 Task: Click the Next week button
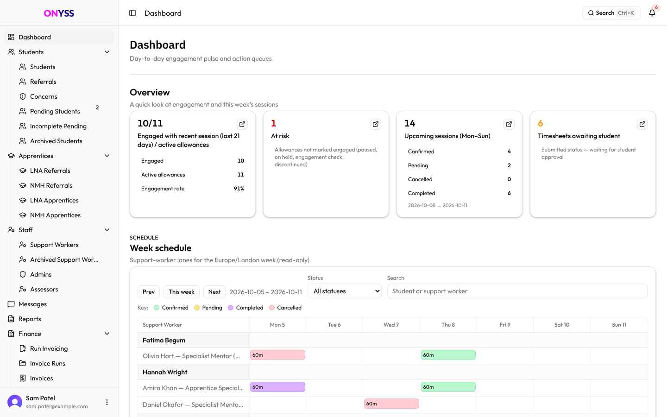pyautogui.click(x=214, y=292)
